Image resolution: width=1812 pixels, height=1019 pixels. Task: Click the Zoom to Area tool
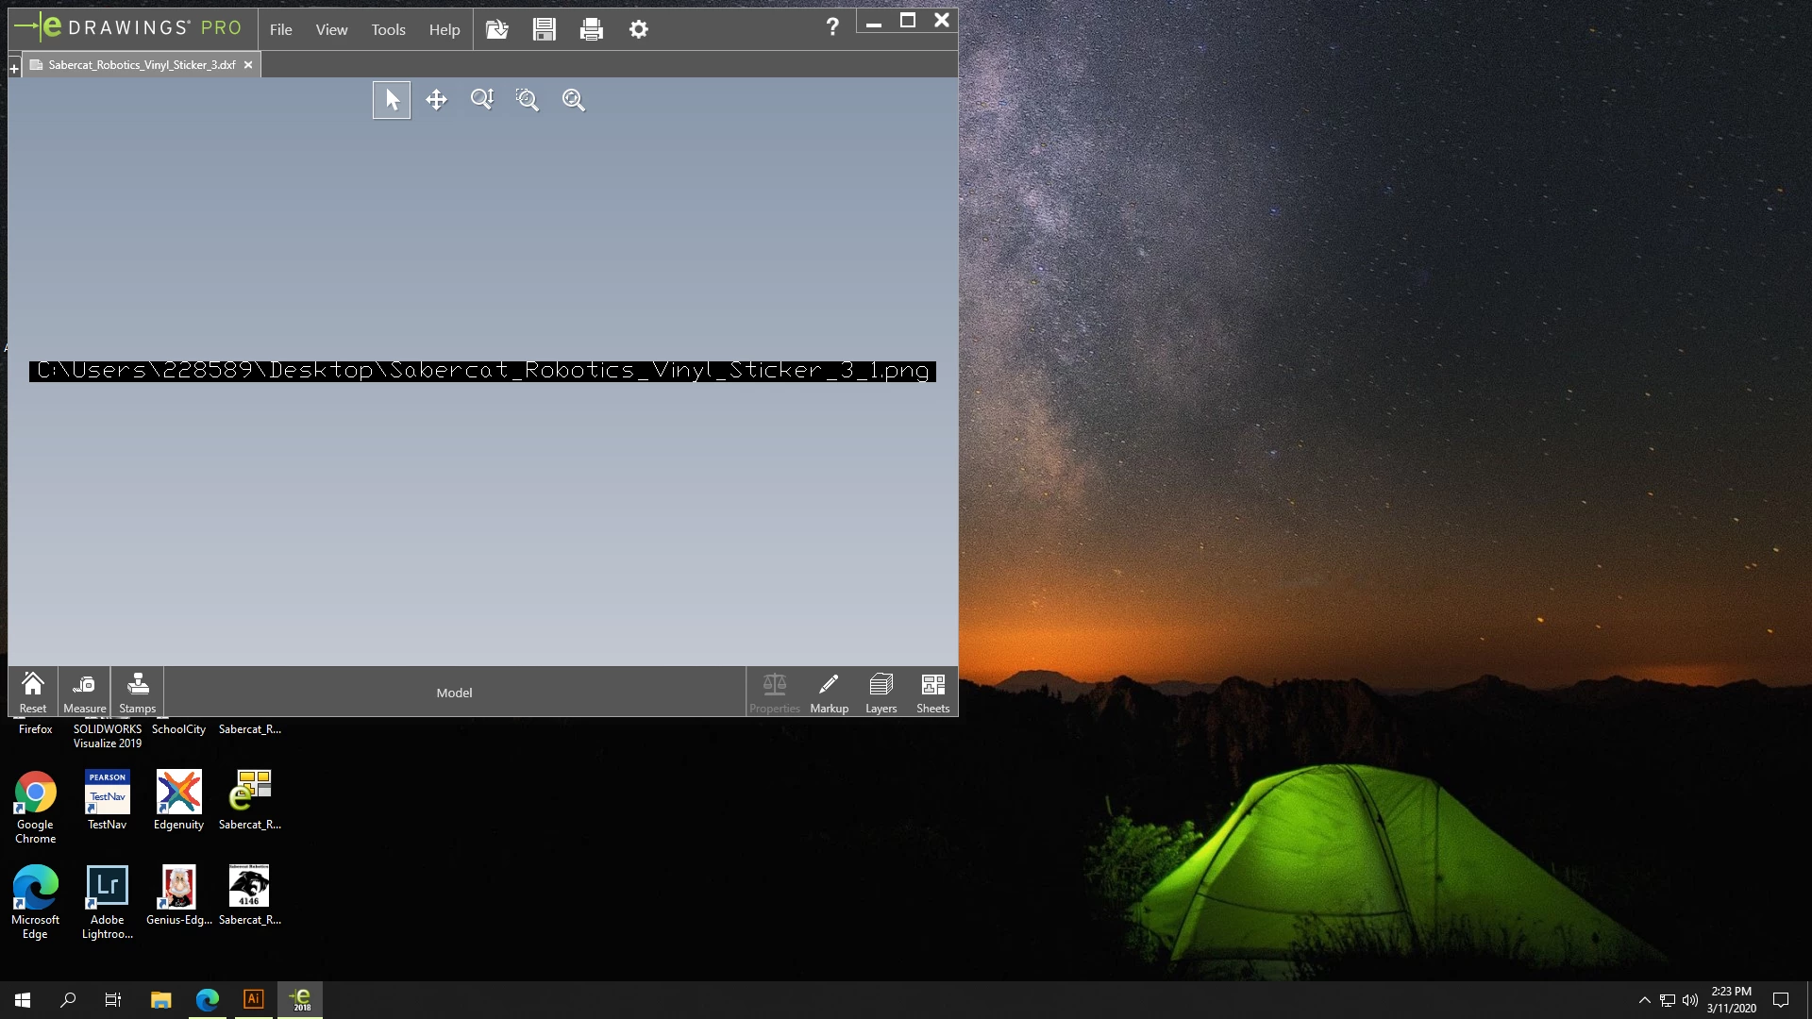[x=528, y=100]
